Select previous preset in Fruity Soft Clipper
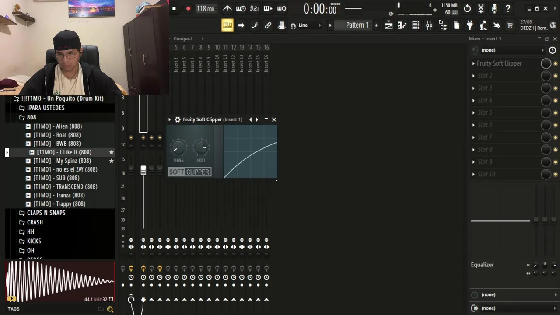Image resolution: width=560 pixels, height=315 pixels. click(250, 119)
